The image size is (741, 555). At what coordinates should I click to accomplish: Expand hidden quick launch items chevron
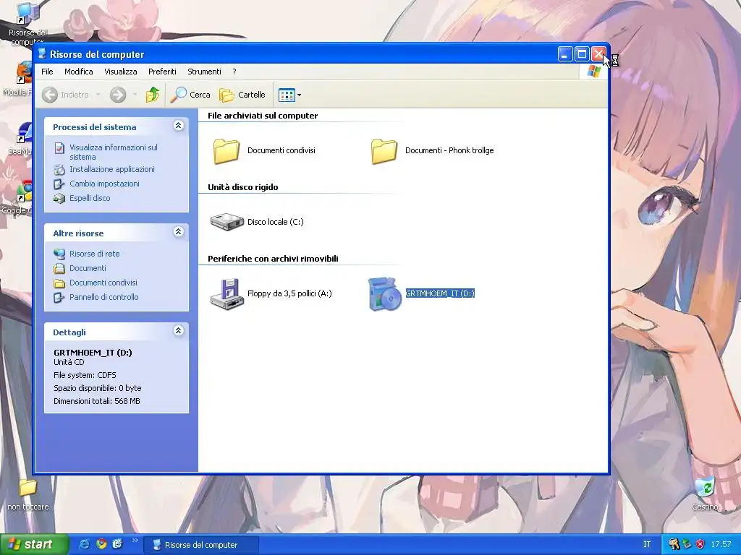[x=135, y=541]
